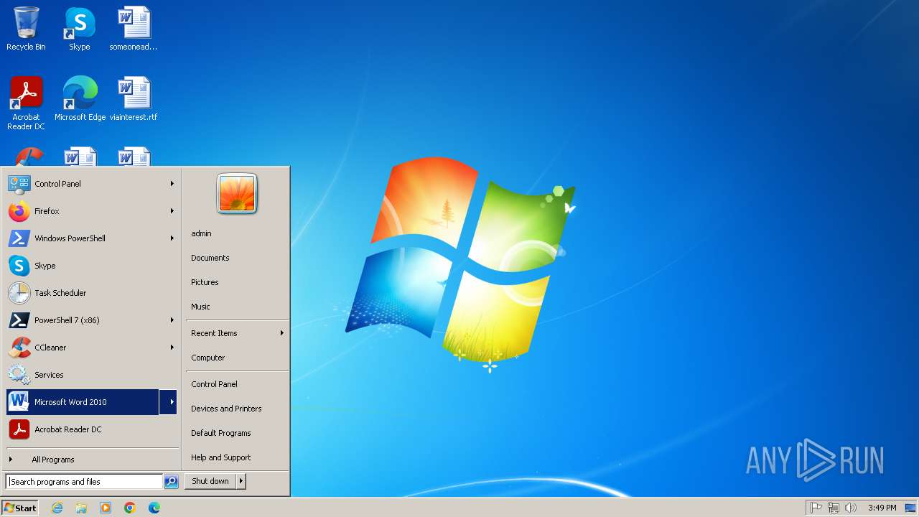Show All Programs list

tap(93, 460)
